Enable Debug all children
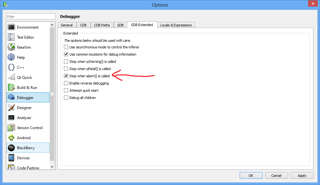 (x=66, y=97)
